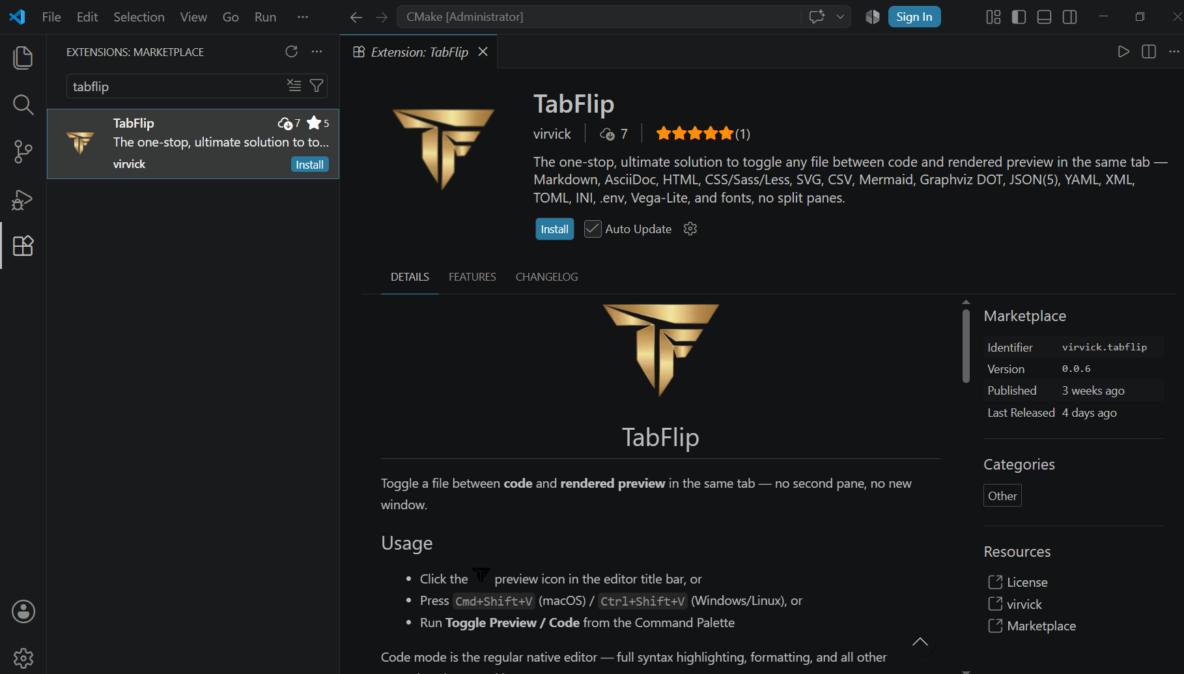This screenshot has width=1184, height=674.
Task: Install TabFlip from the details page
Action: [554, 229]
